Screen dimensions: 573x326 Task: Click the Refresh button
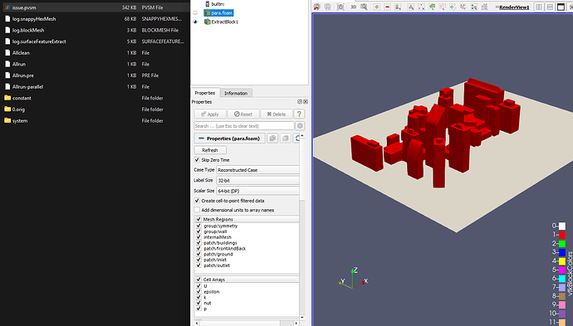[210, 150]
